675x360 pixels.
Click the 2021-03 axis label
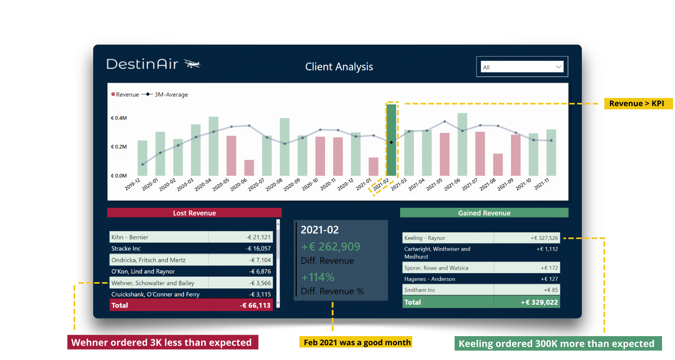(x=399, y=184)
